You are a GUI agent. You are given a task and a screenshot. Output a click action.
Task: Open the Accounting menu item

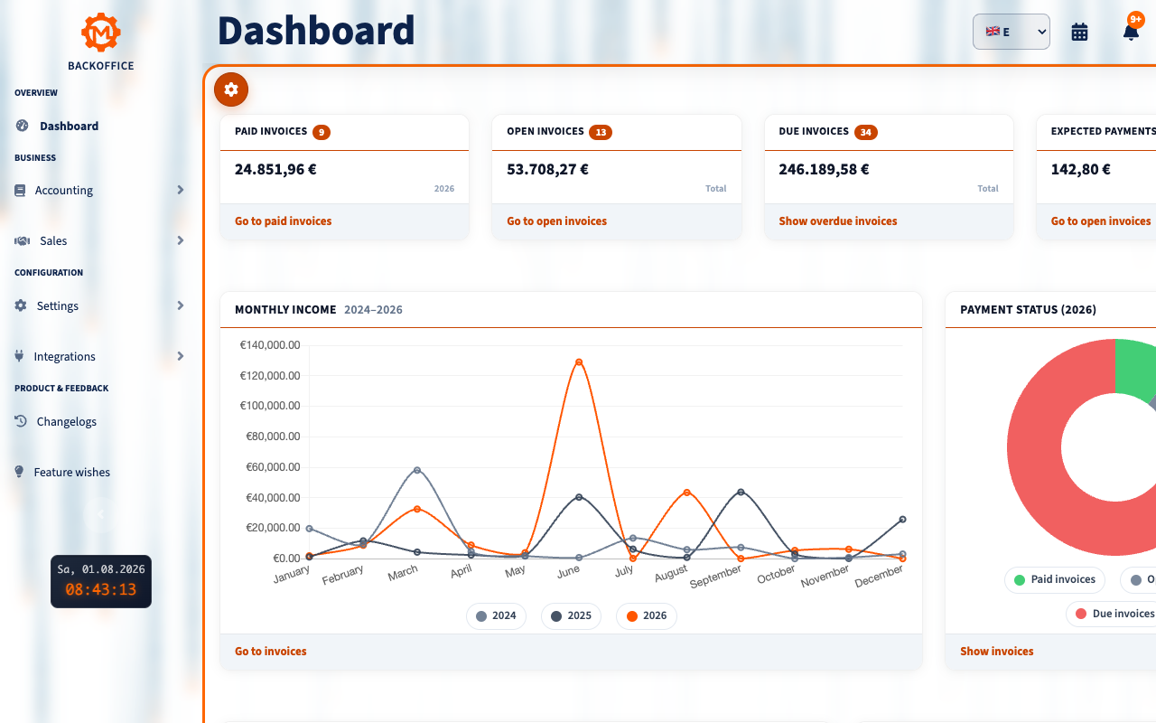click(x=101, y=191)
